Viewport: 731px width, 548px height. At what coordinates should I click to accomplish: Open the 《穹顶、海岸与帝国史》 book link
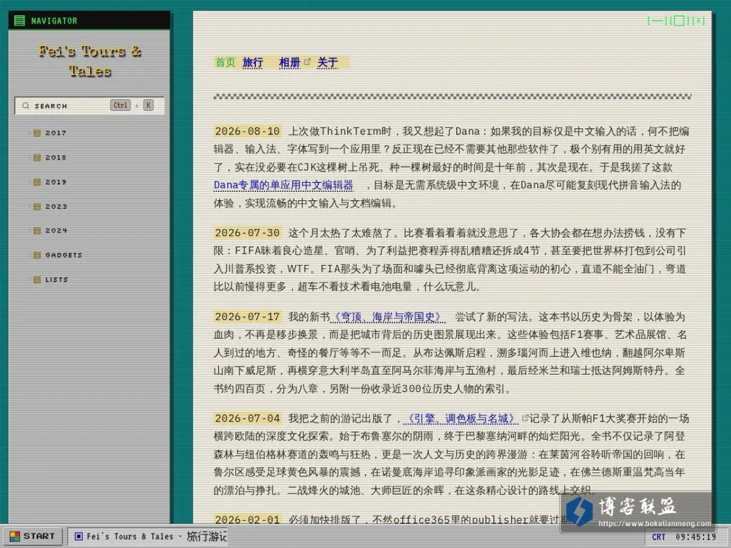coord(387,317)
